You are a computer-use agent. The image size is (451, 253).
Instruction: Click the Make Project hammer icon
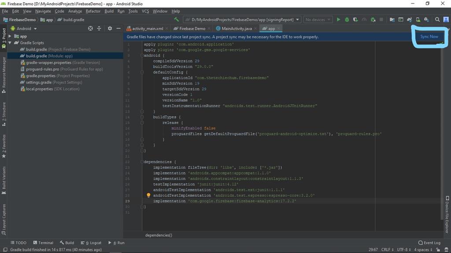(177, 19)
